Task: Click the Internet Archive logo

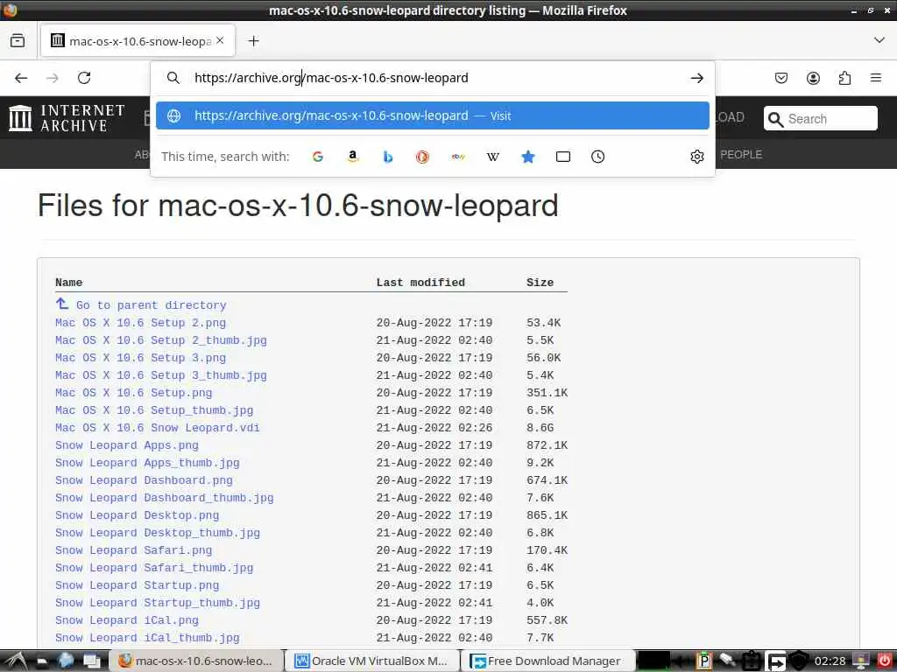Action: click(67, 118)
